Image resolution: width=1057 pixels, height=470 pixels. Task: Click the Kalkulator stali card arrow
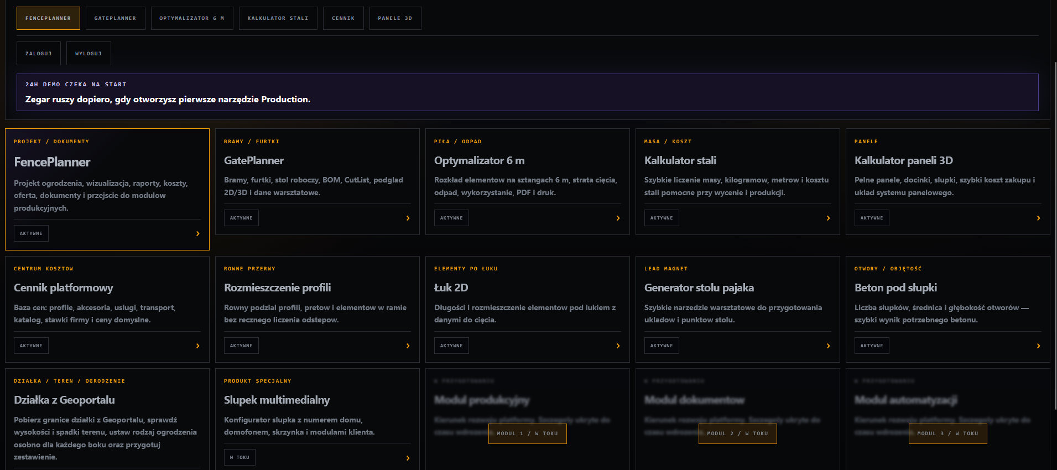[828, 218]
